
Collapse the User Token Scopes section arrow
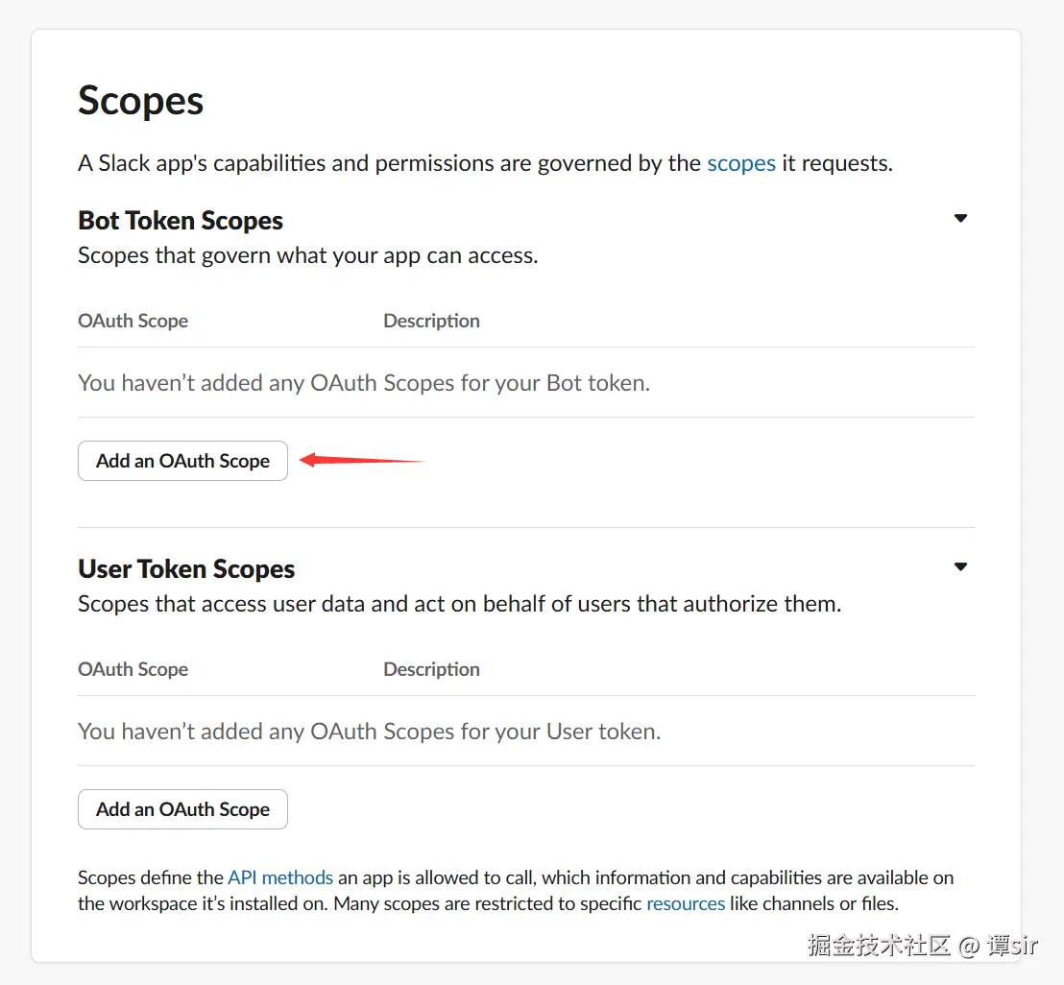click(x=959, y=567)
